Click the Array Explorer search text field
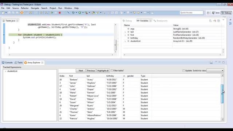This screenshot has width=233, height=131. [x=67, y=71]
